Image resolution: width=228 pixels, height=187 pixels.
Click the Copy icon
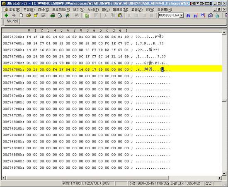113,15
